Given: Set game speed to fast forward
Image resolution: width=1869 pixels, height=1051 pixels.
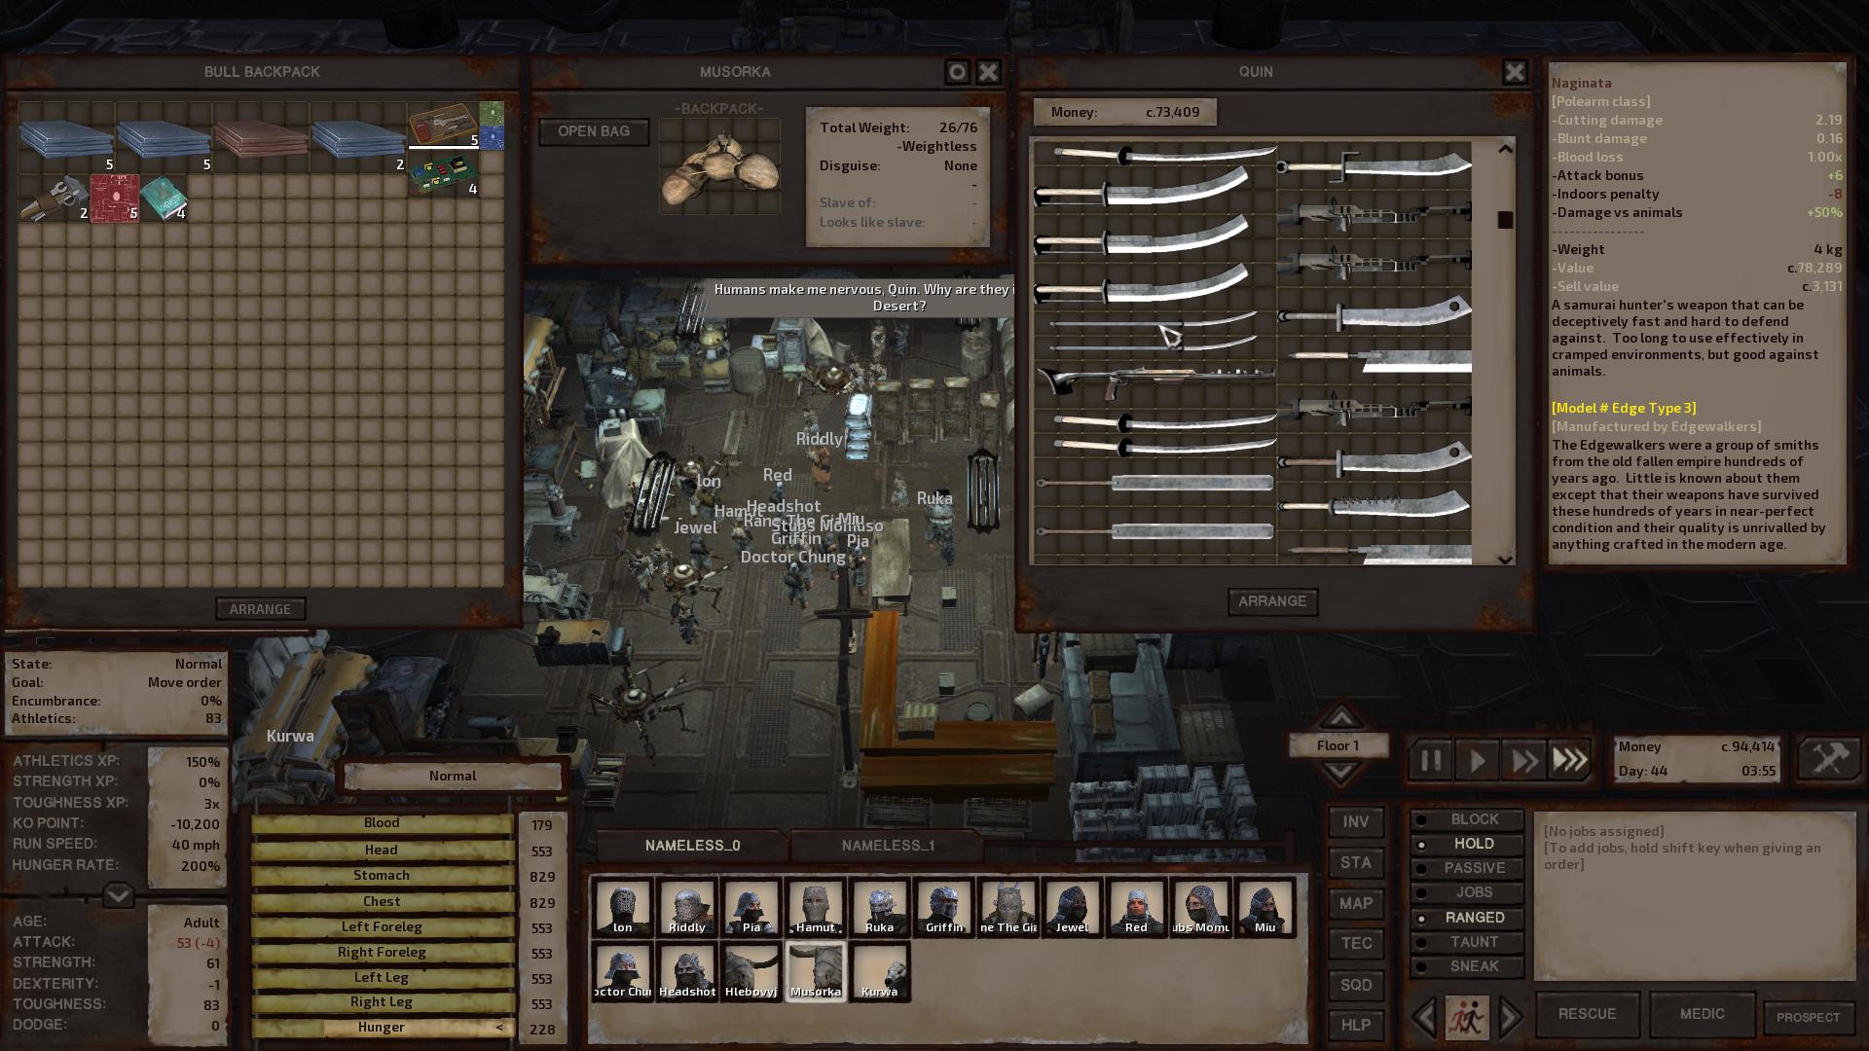Looking at the screenshot, I should click(1523, 760).
